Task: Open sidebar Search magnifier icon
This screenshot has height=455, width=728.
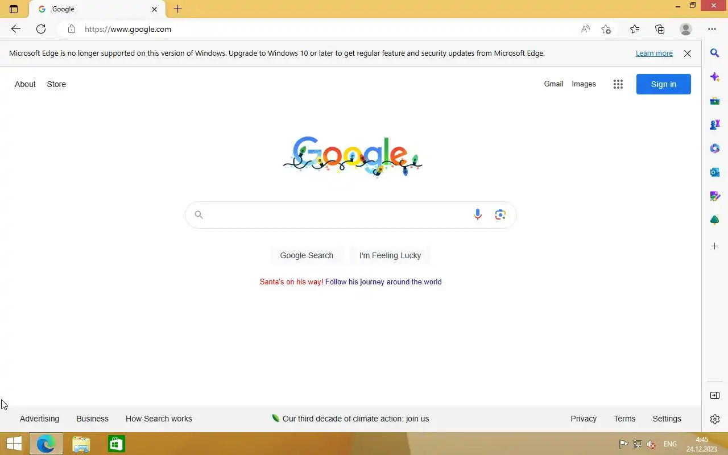Action: coord(715,53)
